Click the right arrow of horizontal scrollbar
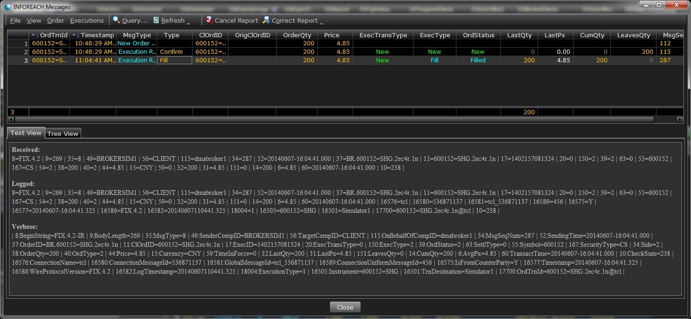Image resolution: width=691 pixels, height=319 pixels. pyautogui.click(x=680, y=120)
